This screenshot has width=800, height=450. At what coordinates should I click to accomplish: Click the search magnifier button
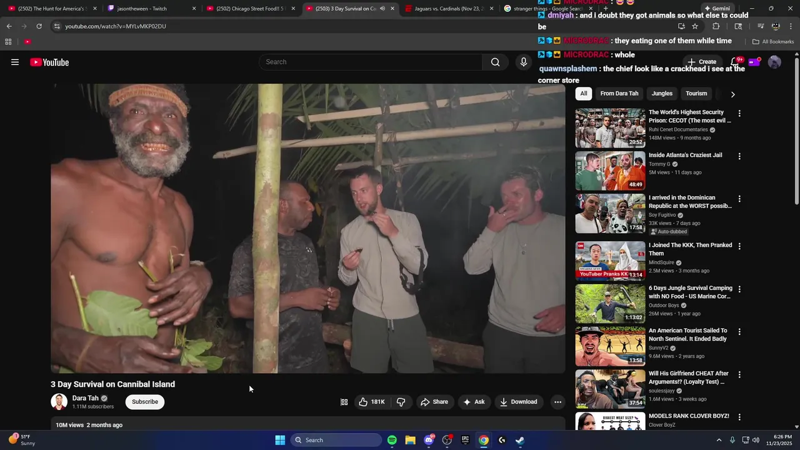(x=495, y=62)
